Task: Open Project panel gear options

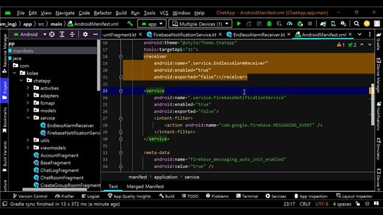Action: (x=85, y=35)
